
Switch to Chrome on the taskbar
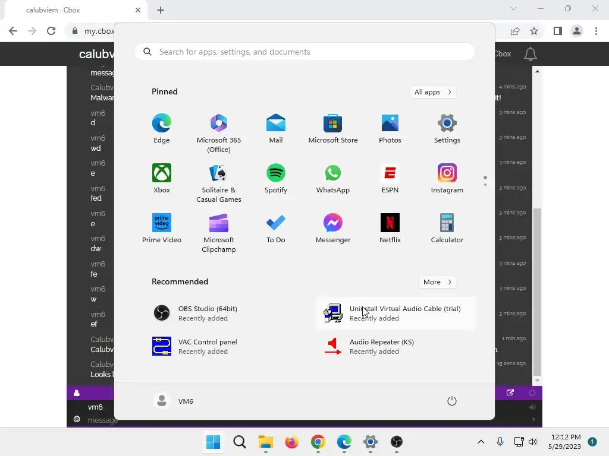318,442
